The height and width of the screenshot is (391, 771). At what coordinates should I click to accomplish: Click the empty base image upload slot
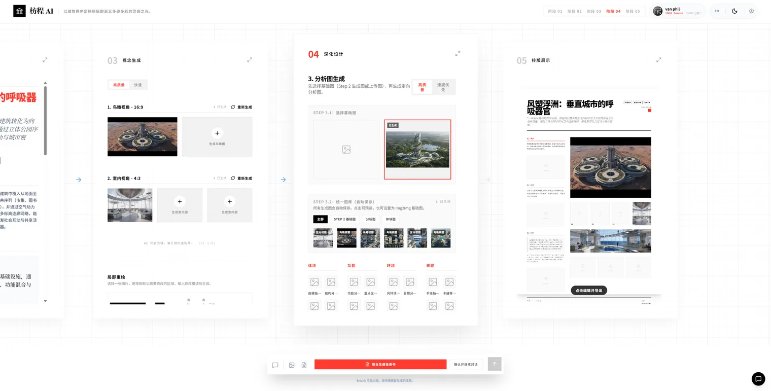click(x=346, y=150)
